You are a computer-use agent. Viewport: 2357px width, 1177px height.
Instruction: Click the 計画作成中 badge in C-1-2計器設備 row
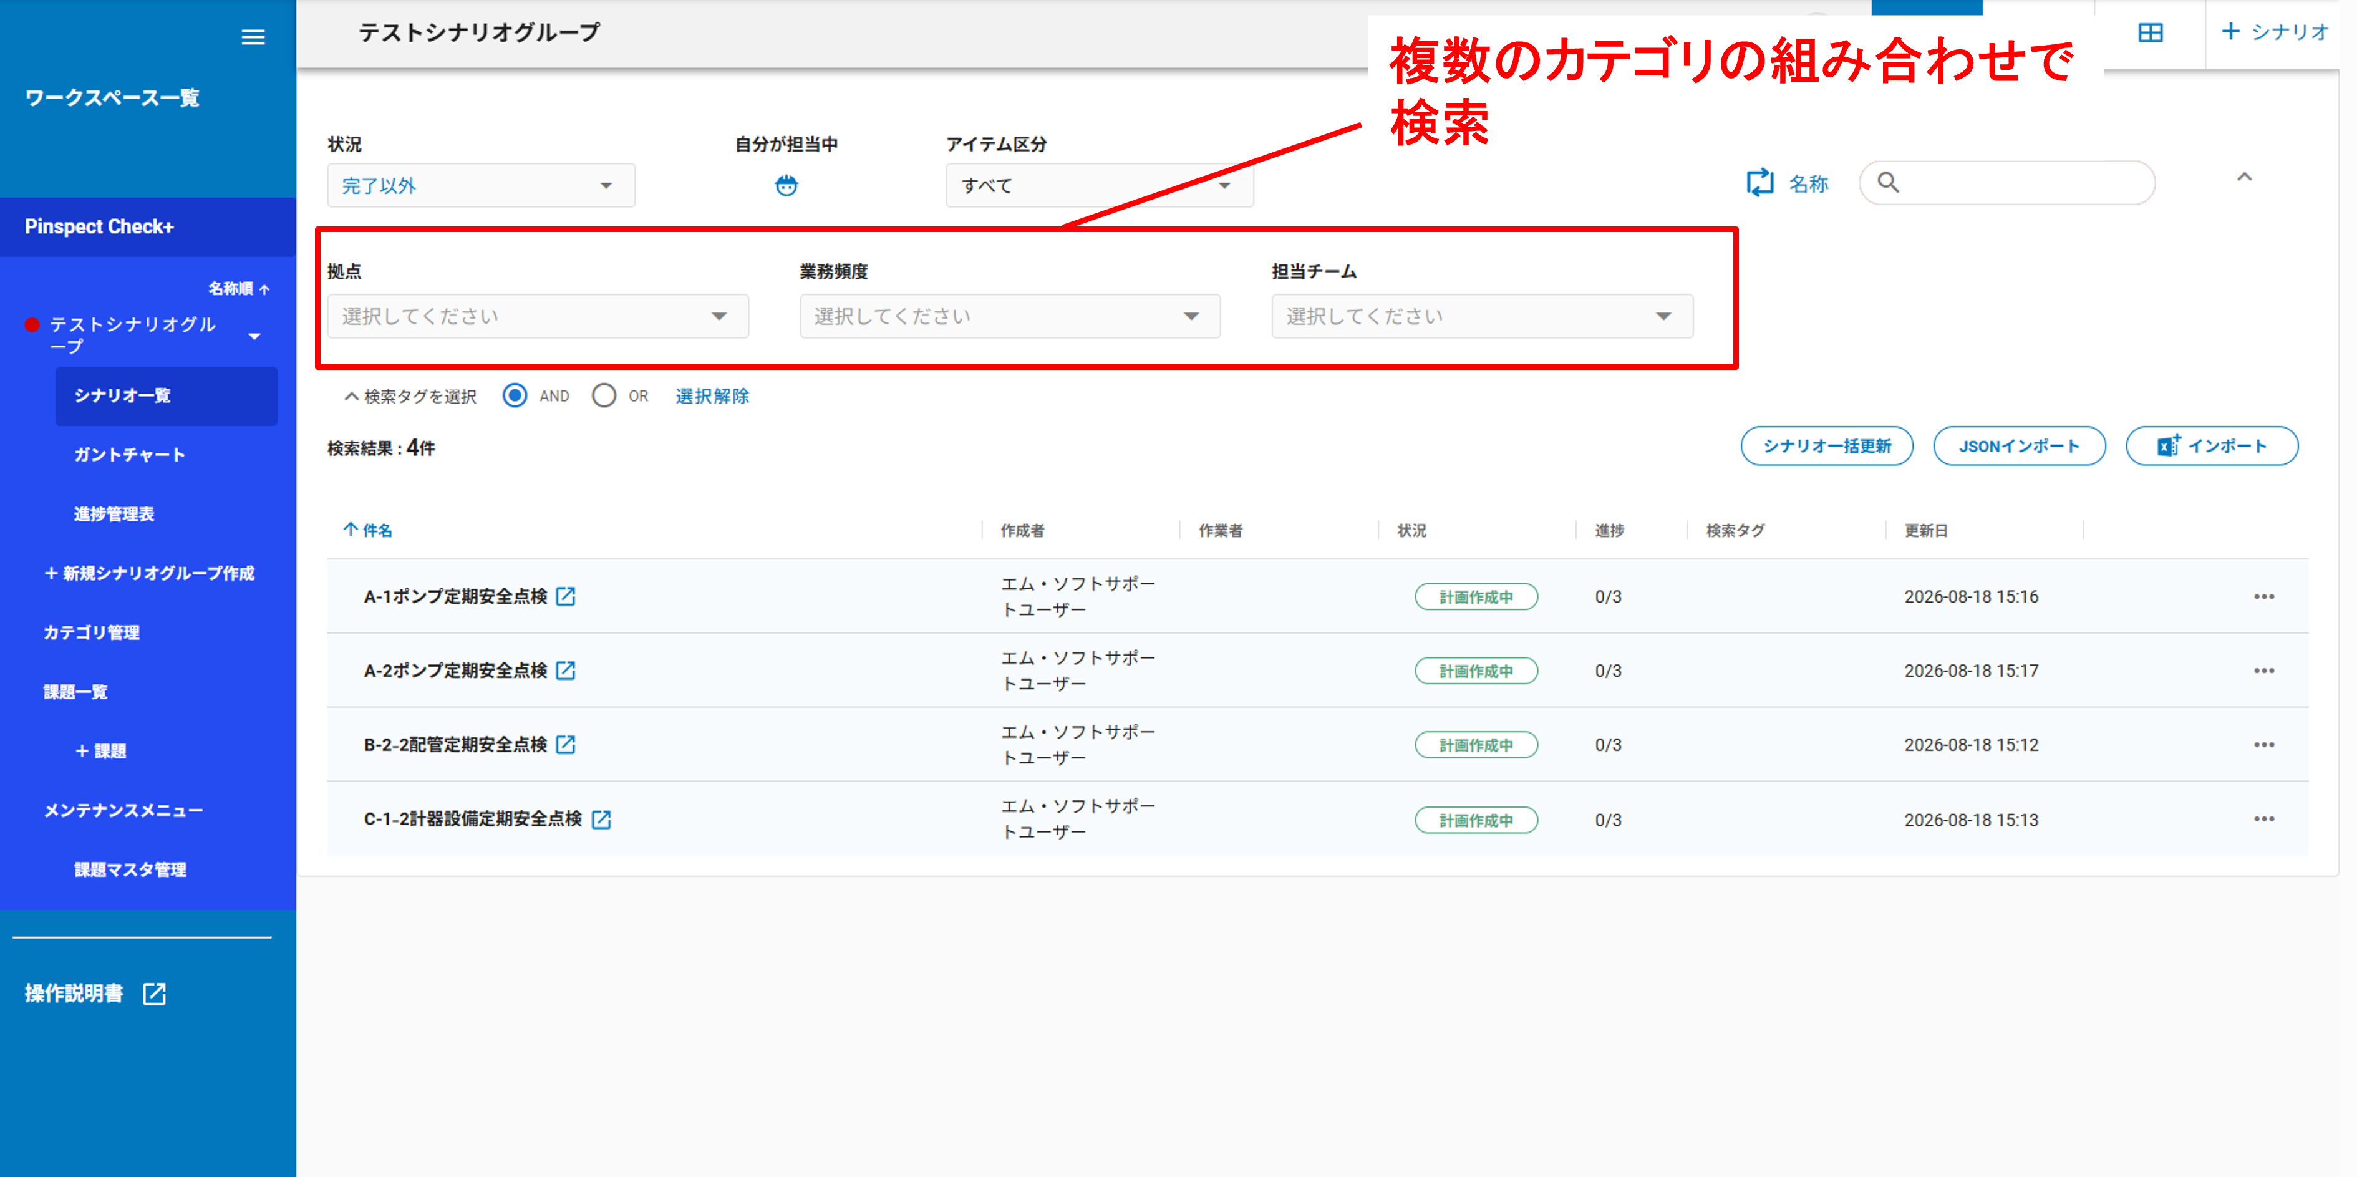(x=1476, y=820)
